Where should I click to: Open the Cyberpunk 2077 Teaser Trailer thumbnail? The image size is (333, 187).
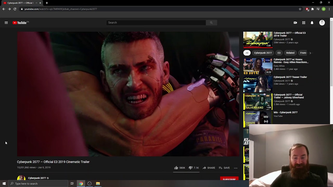pyautogui.click(x=258, y=84)
